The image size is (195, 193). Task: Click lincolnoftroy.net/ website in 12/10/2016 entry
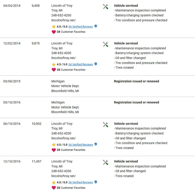[63, 176]
